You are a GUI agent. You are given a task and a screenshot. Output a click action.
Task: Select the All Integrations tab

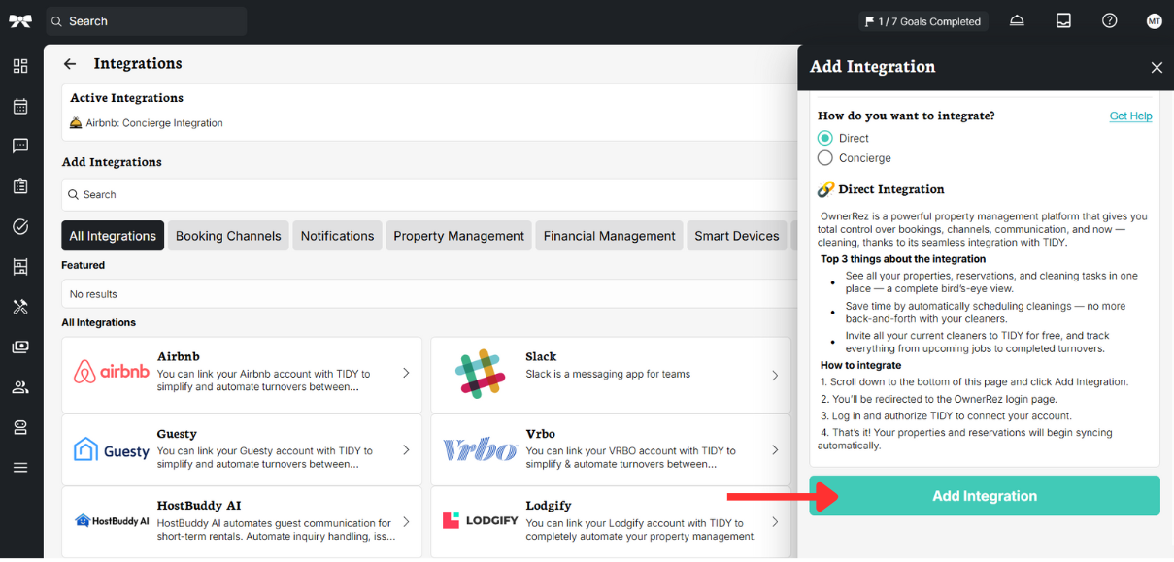113,236
